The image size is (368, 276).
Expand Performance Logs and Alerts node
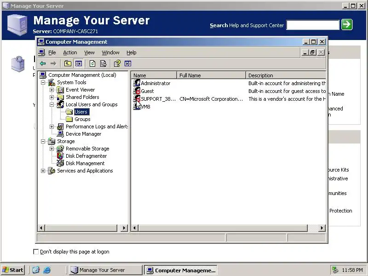[x=52, y=127]
